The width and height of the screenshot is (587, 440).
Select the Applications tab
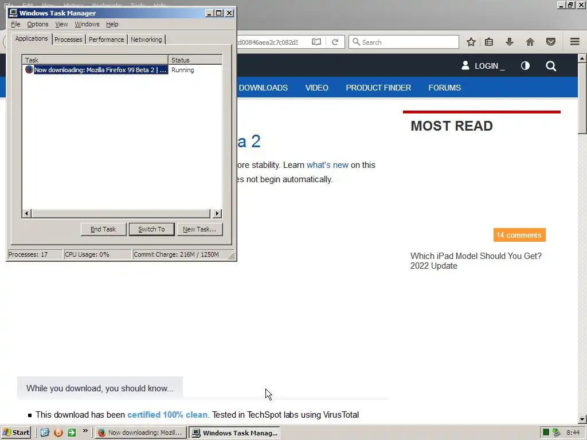32,38
